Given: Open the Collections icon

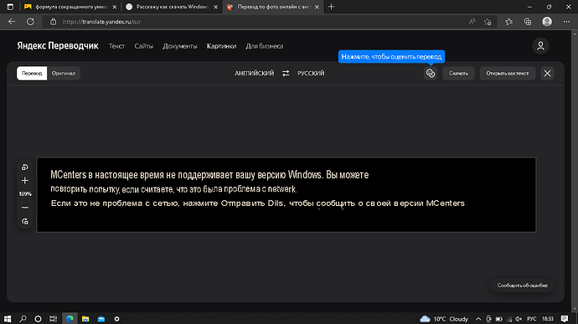Looking at the screenshot, I should (x=528, y=22).
